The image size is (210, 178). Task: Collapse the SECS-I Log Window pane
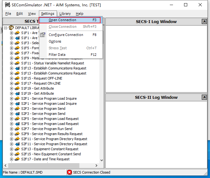204,21
